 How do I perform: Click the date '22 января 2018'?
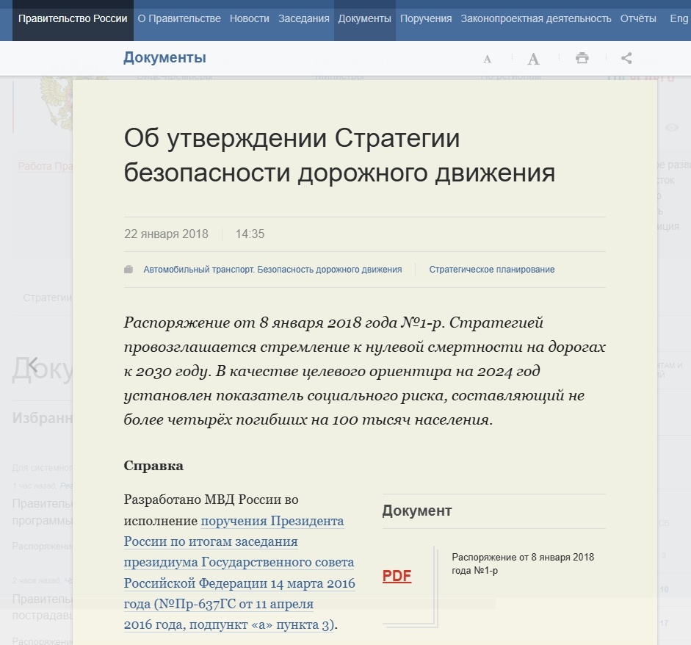point(166,234)
